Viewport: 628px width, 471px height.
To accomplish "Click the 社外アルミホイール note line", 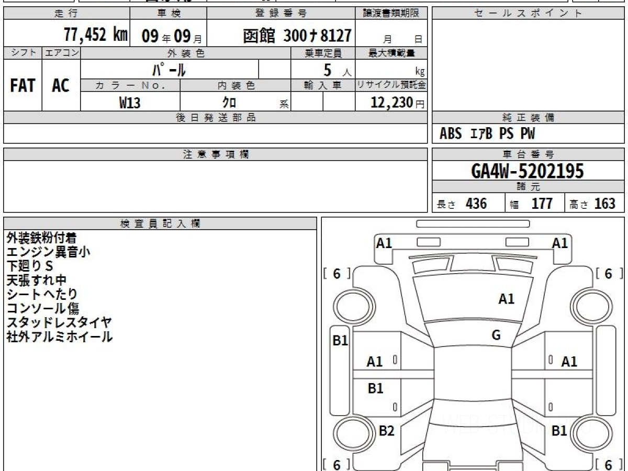I will 59,337.
